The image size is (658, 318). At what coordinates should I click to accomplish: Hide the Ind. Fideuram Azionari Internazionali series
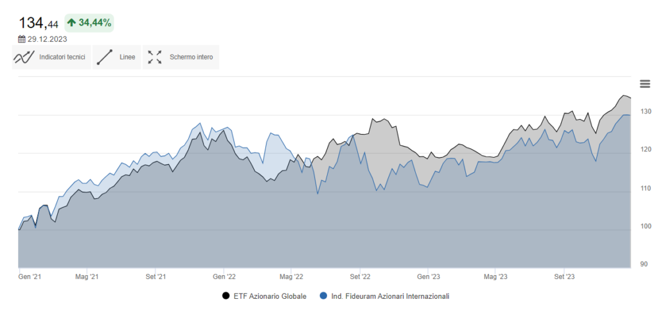click(389, 296)
